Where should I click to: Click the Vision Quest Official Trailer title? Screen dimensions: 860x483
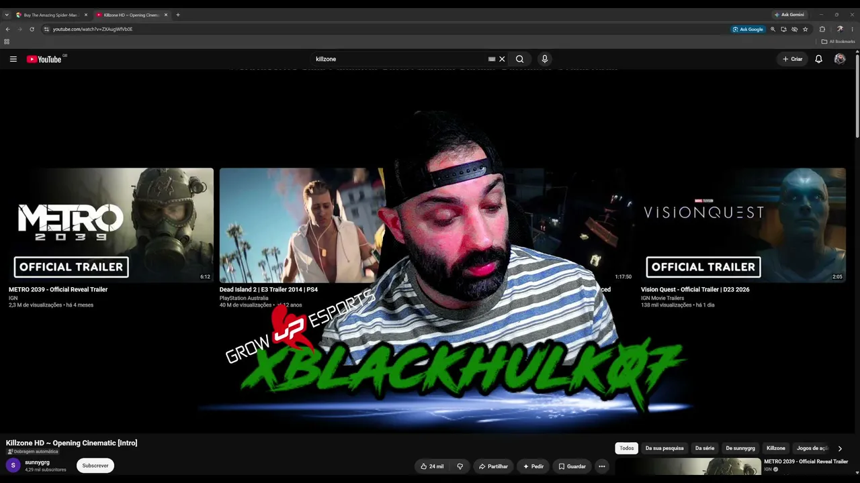[x=695, y=290]
